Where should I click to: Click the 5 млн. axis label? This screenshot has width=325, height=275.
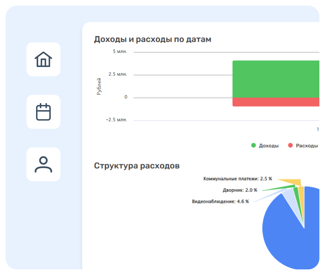click(120, 52)
